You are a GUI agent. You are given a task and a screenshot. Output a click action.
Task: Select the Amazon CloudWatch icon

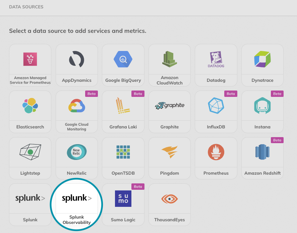170,59
